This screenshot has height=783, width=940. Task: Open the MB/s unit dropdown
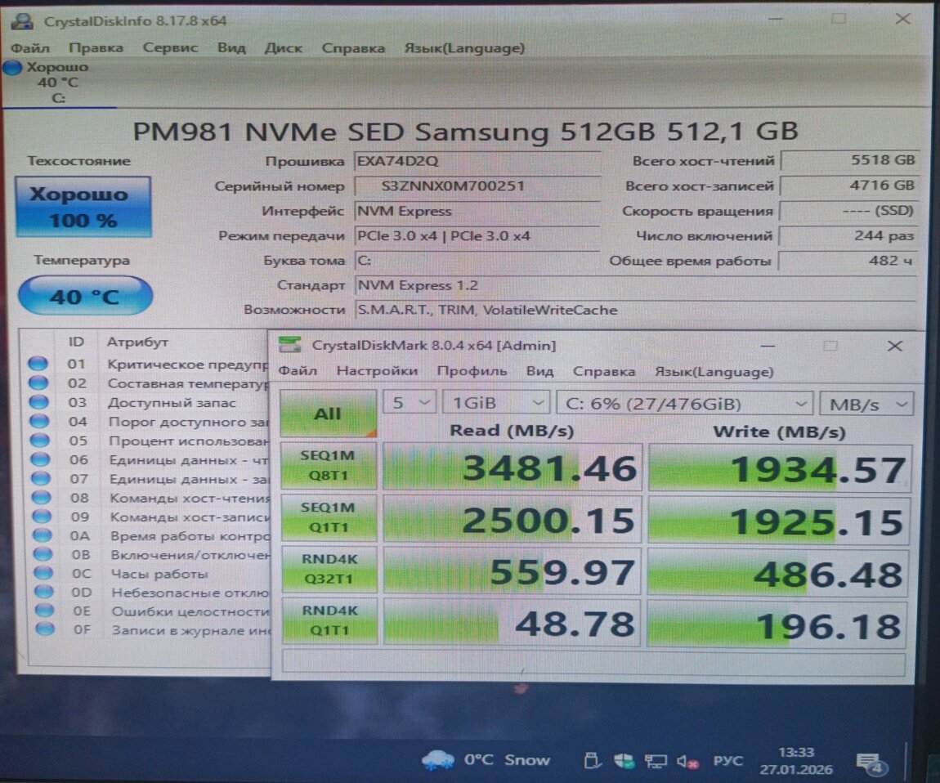(x=866, y=404)
